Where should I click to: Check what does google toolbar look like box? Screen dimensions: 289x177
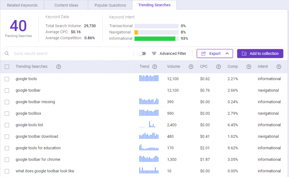(x=7, y=171)
